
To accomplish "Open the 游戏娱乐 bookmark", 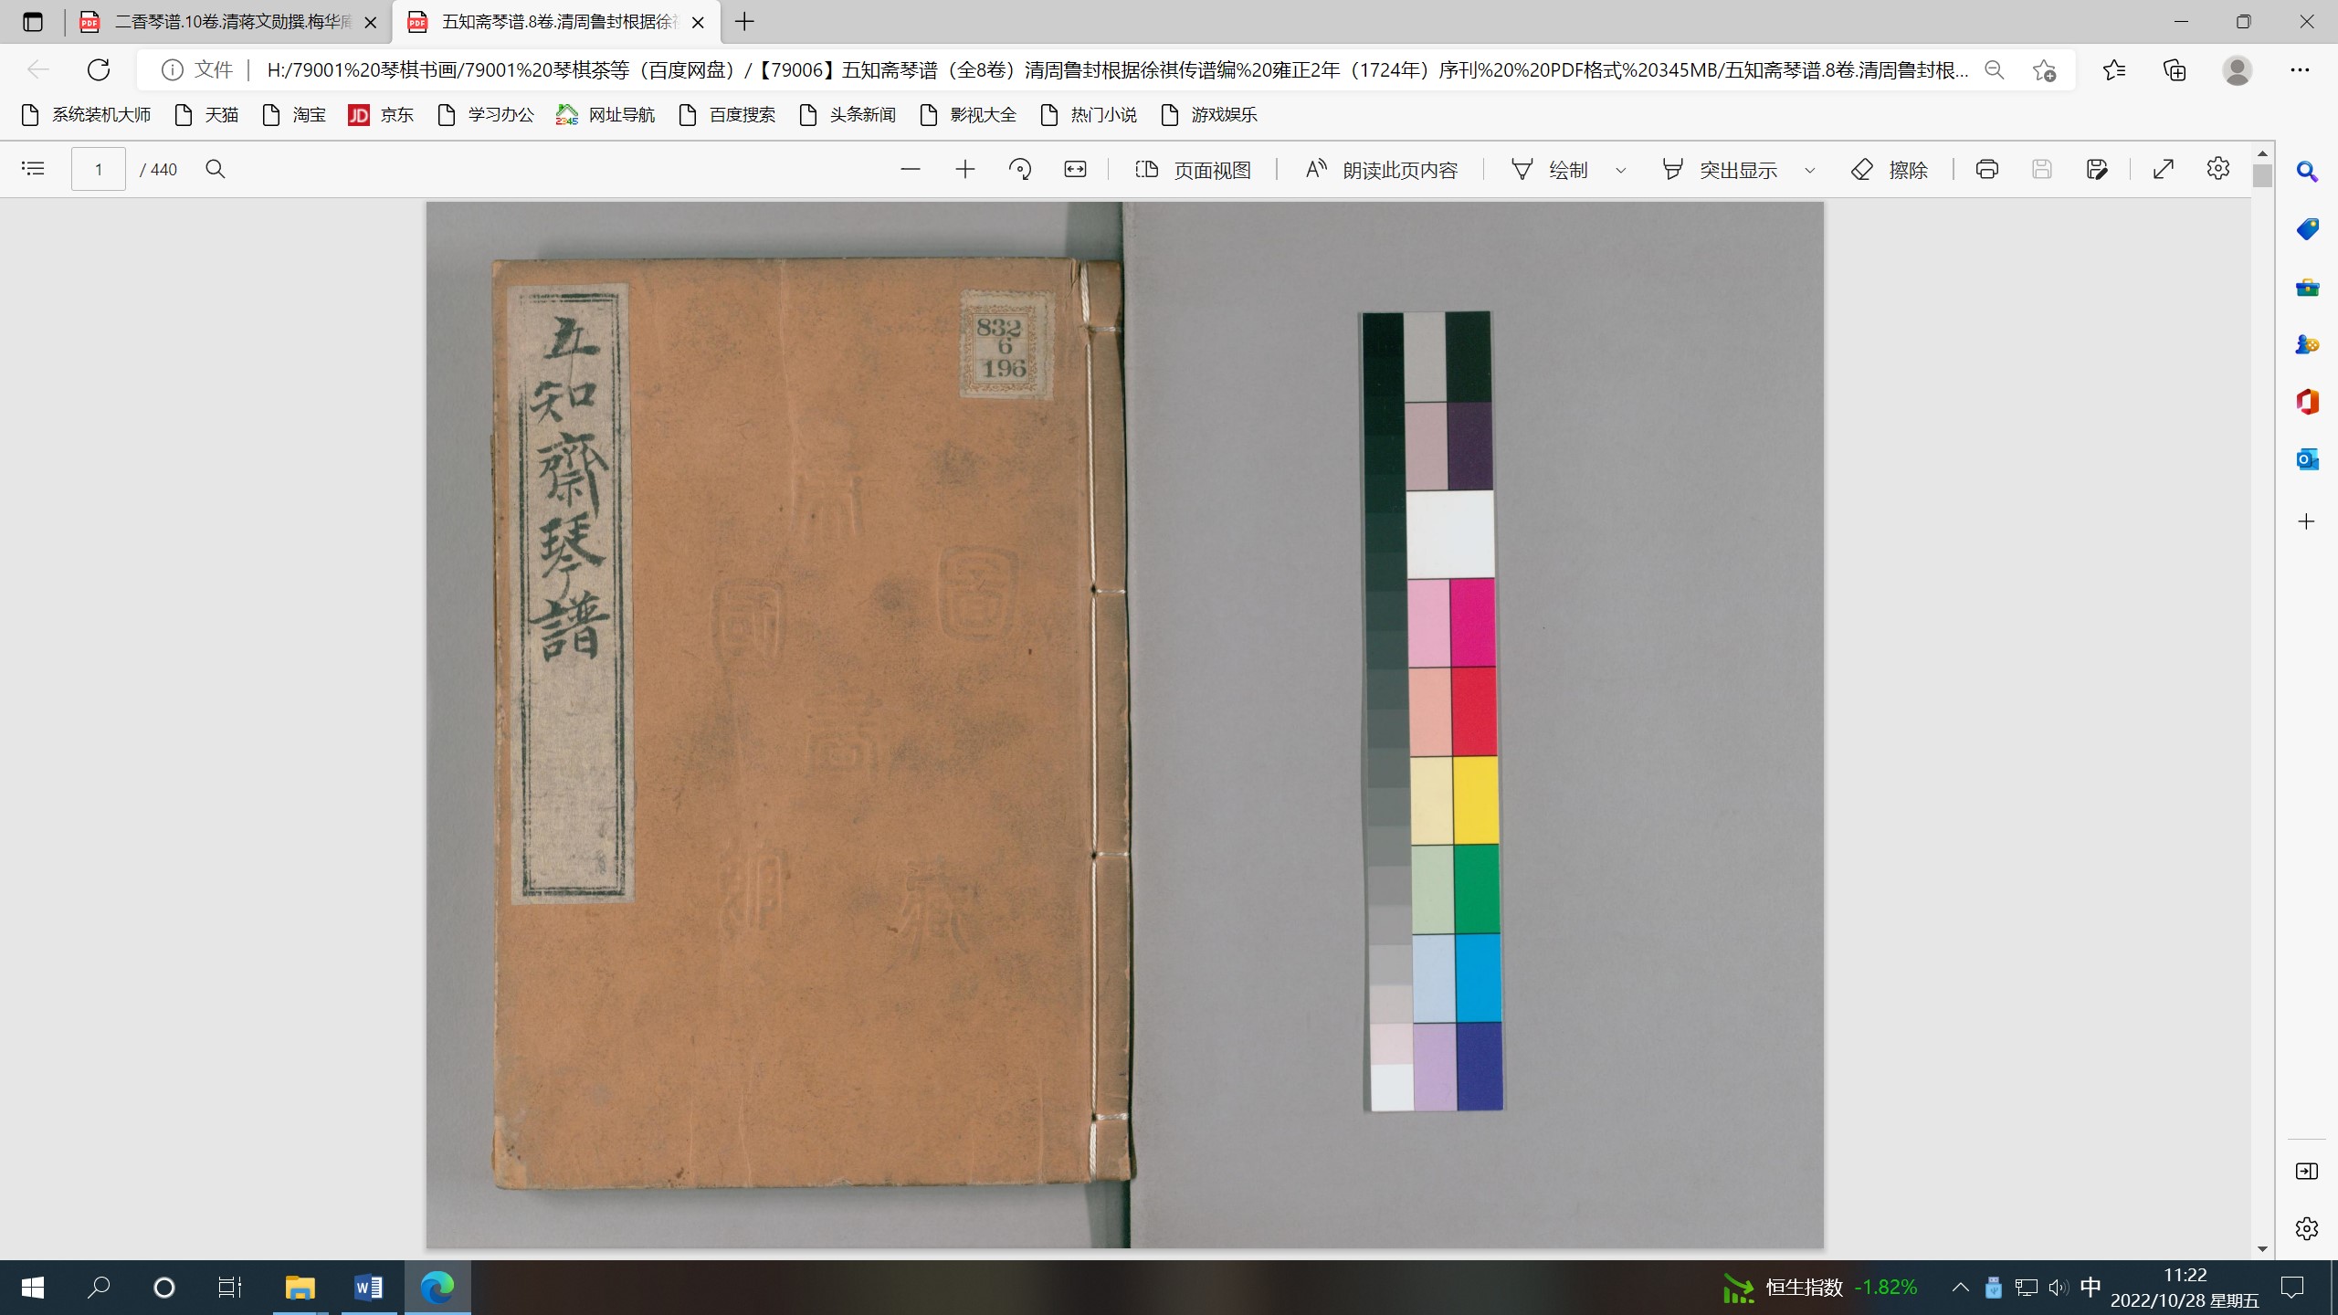I will coord(1209,115).
